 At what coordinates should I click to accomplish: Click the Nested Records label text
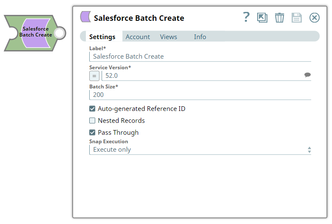click(121, 121)
